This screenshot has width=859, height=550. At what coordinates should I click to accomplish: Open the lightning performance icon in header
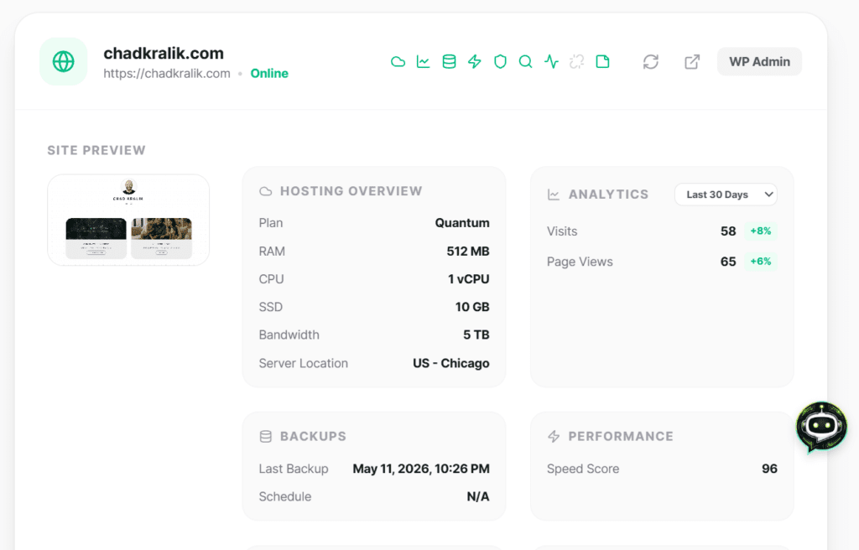475,62
